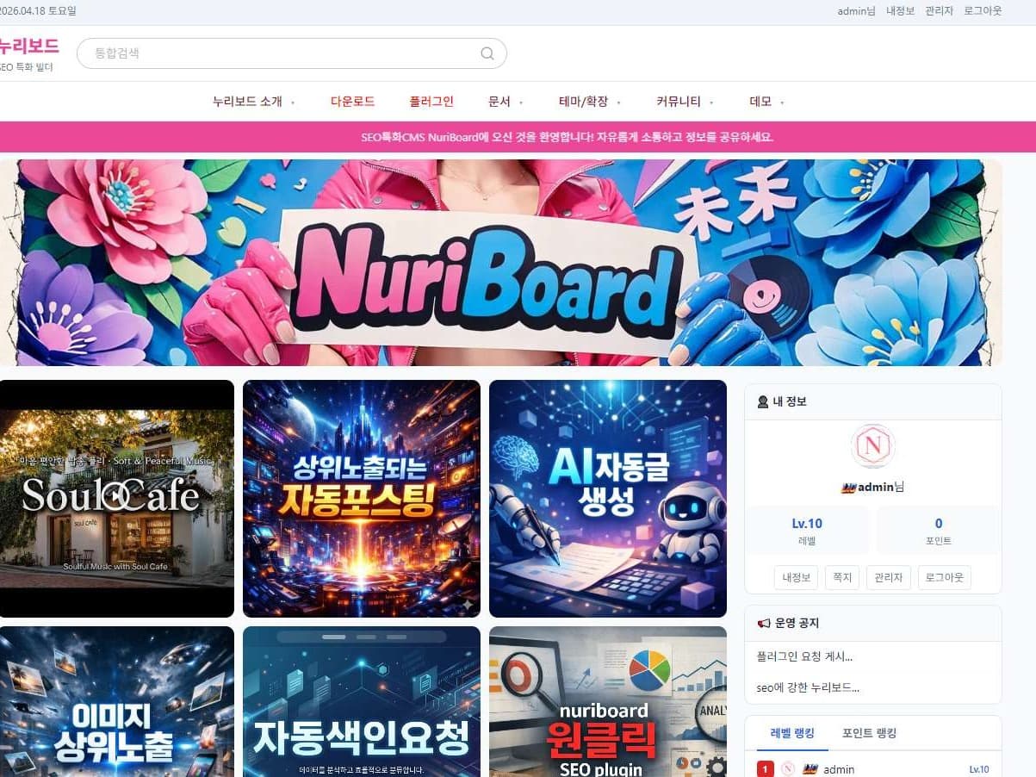Click the 운영 공지 megaphone icon
1036x777 pixels.
click(x=763, y=623)
